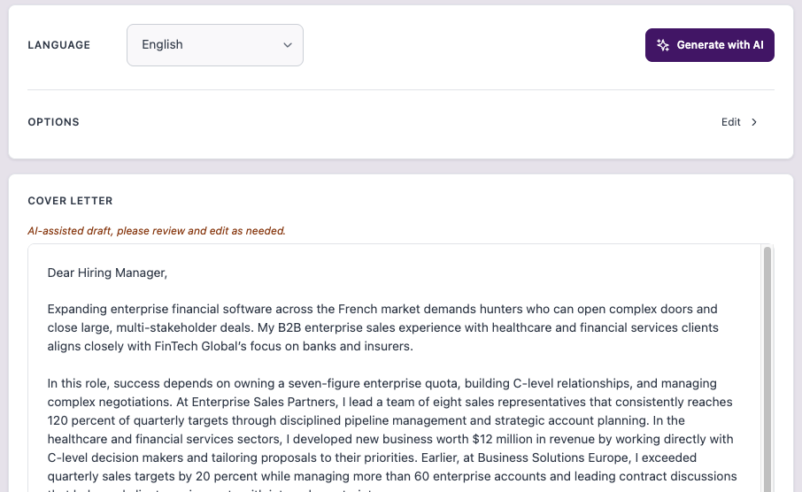Click the Edit link in Options row

tap(730, 122)
